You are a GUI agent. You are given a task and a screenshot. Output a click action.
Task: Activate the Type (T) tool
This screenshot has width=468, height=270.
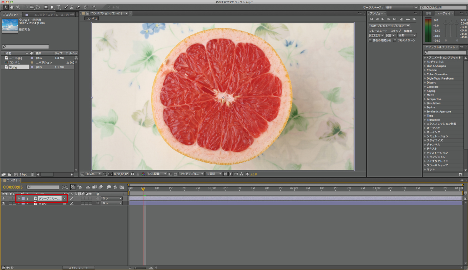tap(58, 7)
